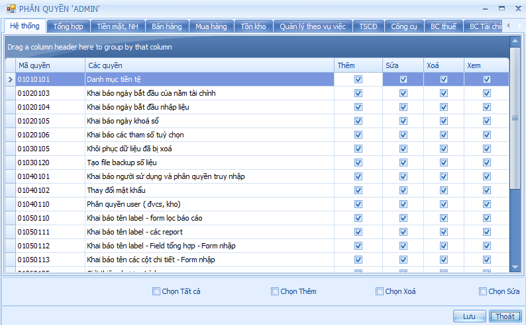Viewport: 526px width, 325px height.
Task: Uncheck Thêm for Khai báo ngày khoá sổ
Action: click(x=358, y=121)
